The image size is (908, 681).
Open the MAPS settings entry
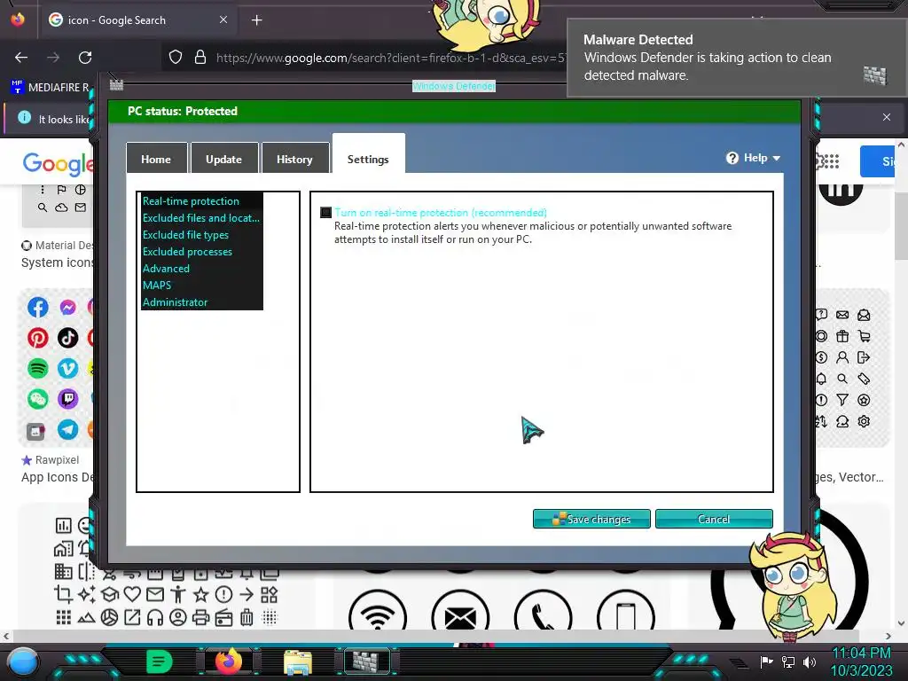[x=157, y=285]
